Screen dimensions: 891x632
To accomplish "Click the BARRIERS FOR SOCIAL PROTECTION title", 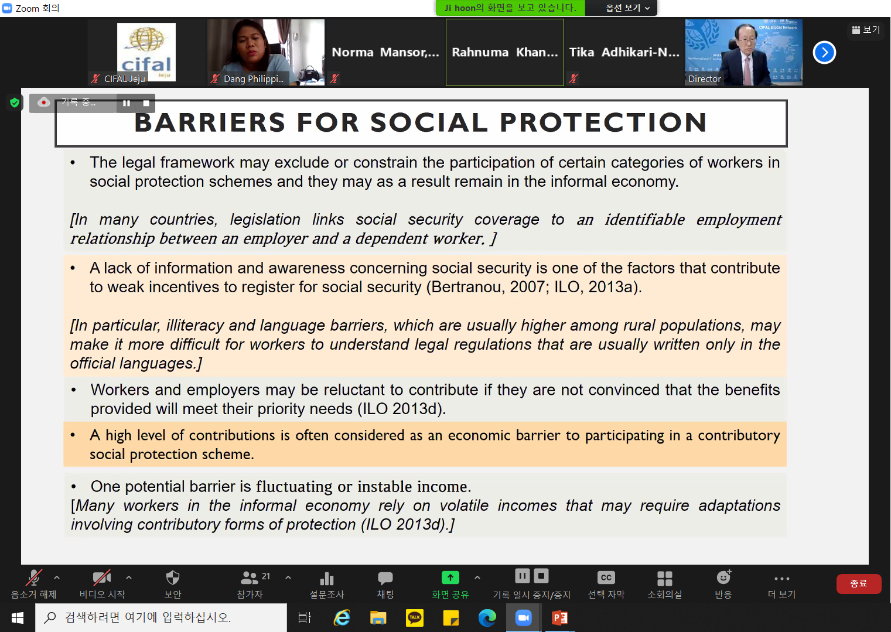I will [421, 122].
